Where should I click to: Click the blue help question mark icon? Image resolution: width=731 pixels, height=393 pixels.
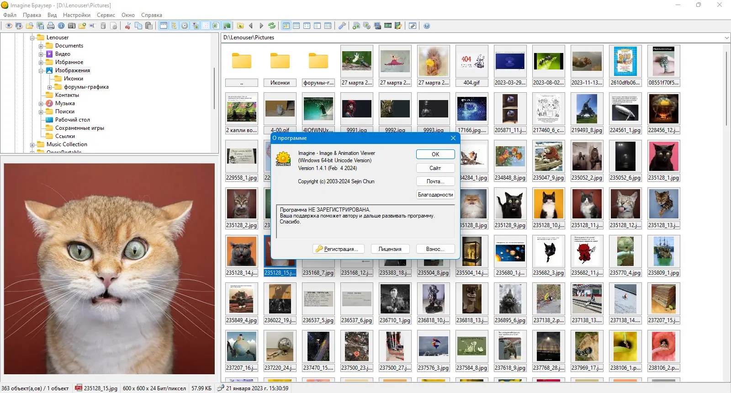click(427, 26)
